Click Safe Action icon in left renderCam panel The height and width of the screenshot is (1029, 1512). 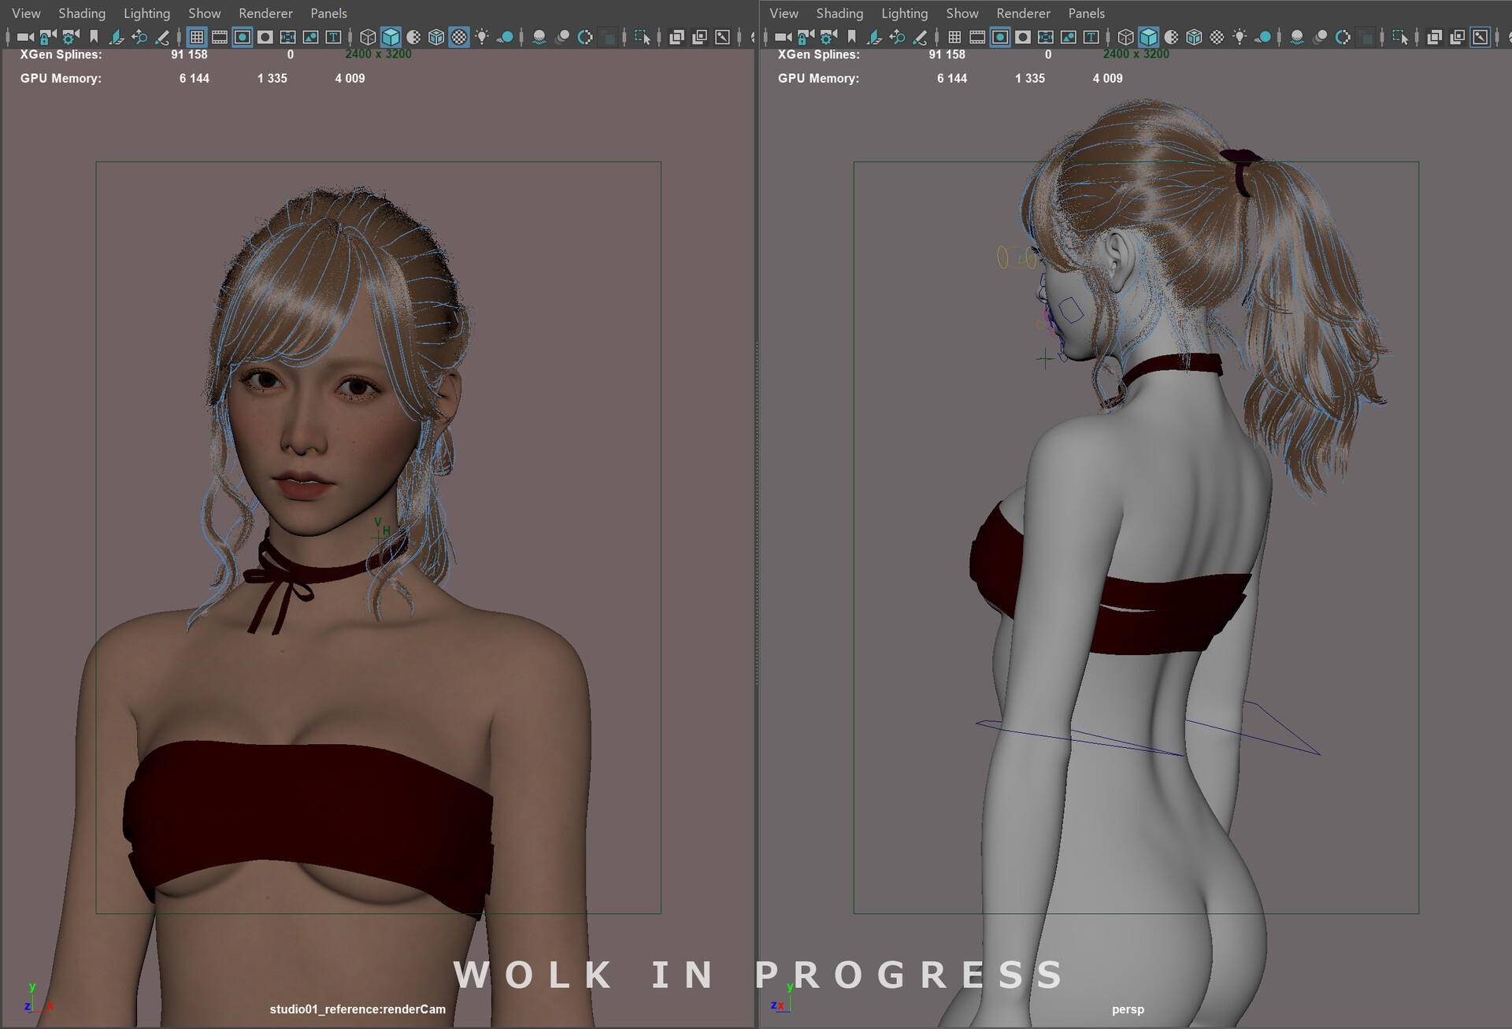(311, 37)
